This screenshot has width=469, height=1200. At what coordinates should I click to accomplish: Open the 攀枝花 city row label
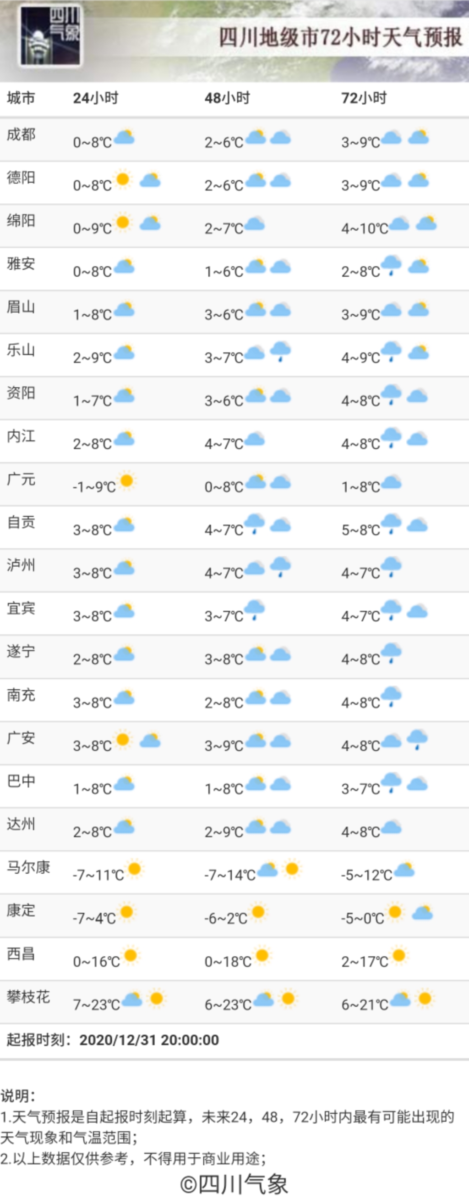pos(28,996)
